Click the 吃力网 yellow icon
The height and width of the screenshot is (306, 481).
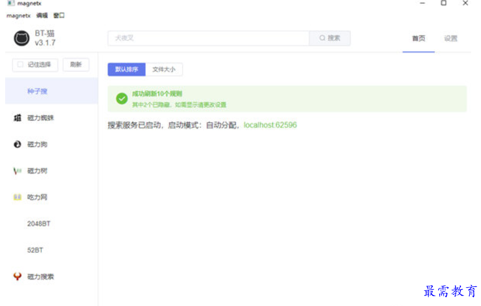tap(17, 197)
